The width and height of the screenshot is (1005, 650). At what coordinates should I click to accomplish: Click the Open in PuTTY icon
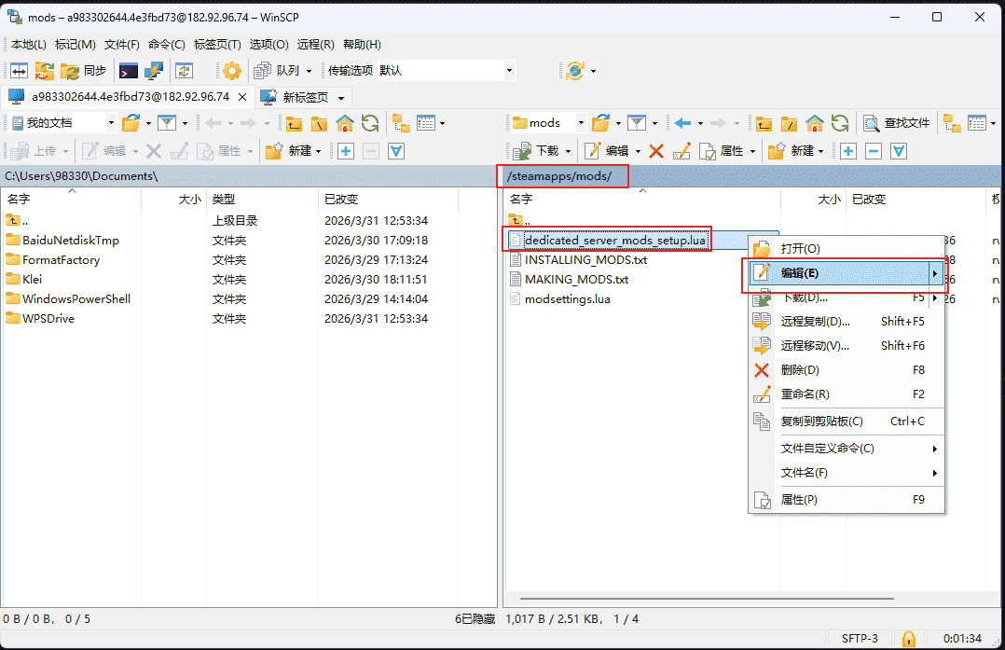coord(153,71)
